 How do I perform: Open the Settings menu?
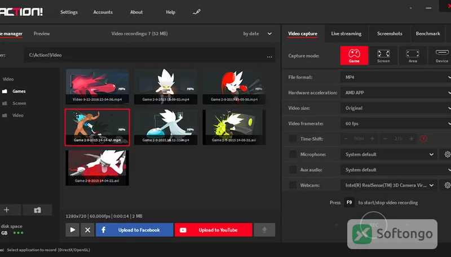click(69, 12)
